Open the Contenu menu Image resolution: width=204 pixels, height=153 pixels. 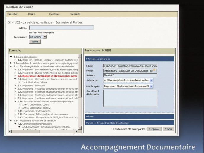54,14
